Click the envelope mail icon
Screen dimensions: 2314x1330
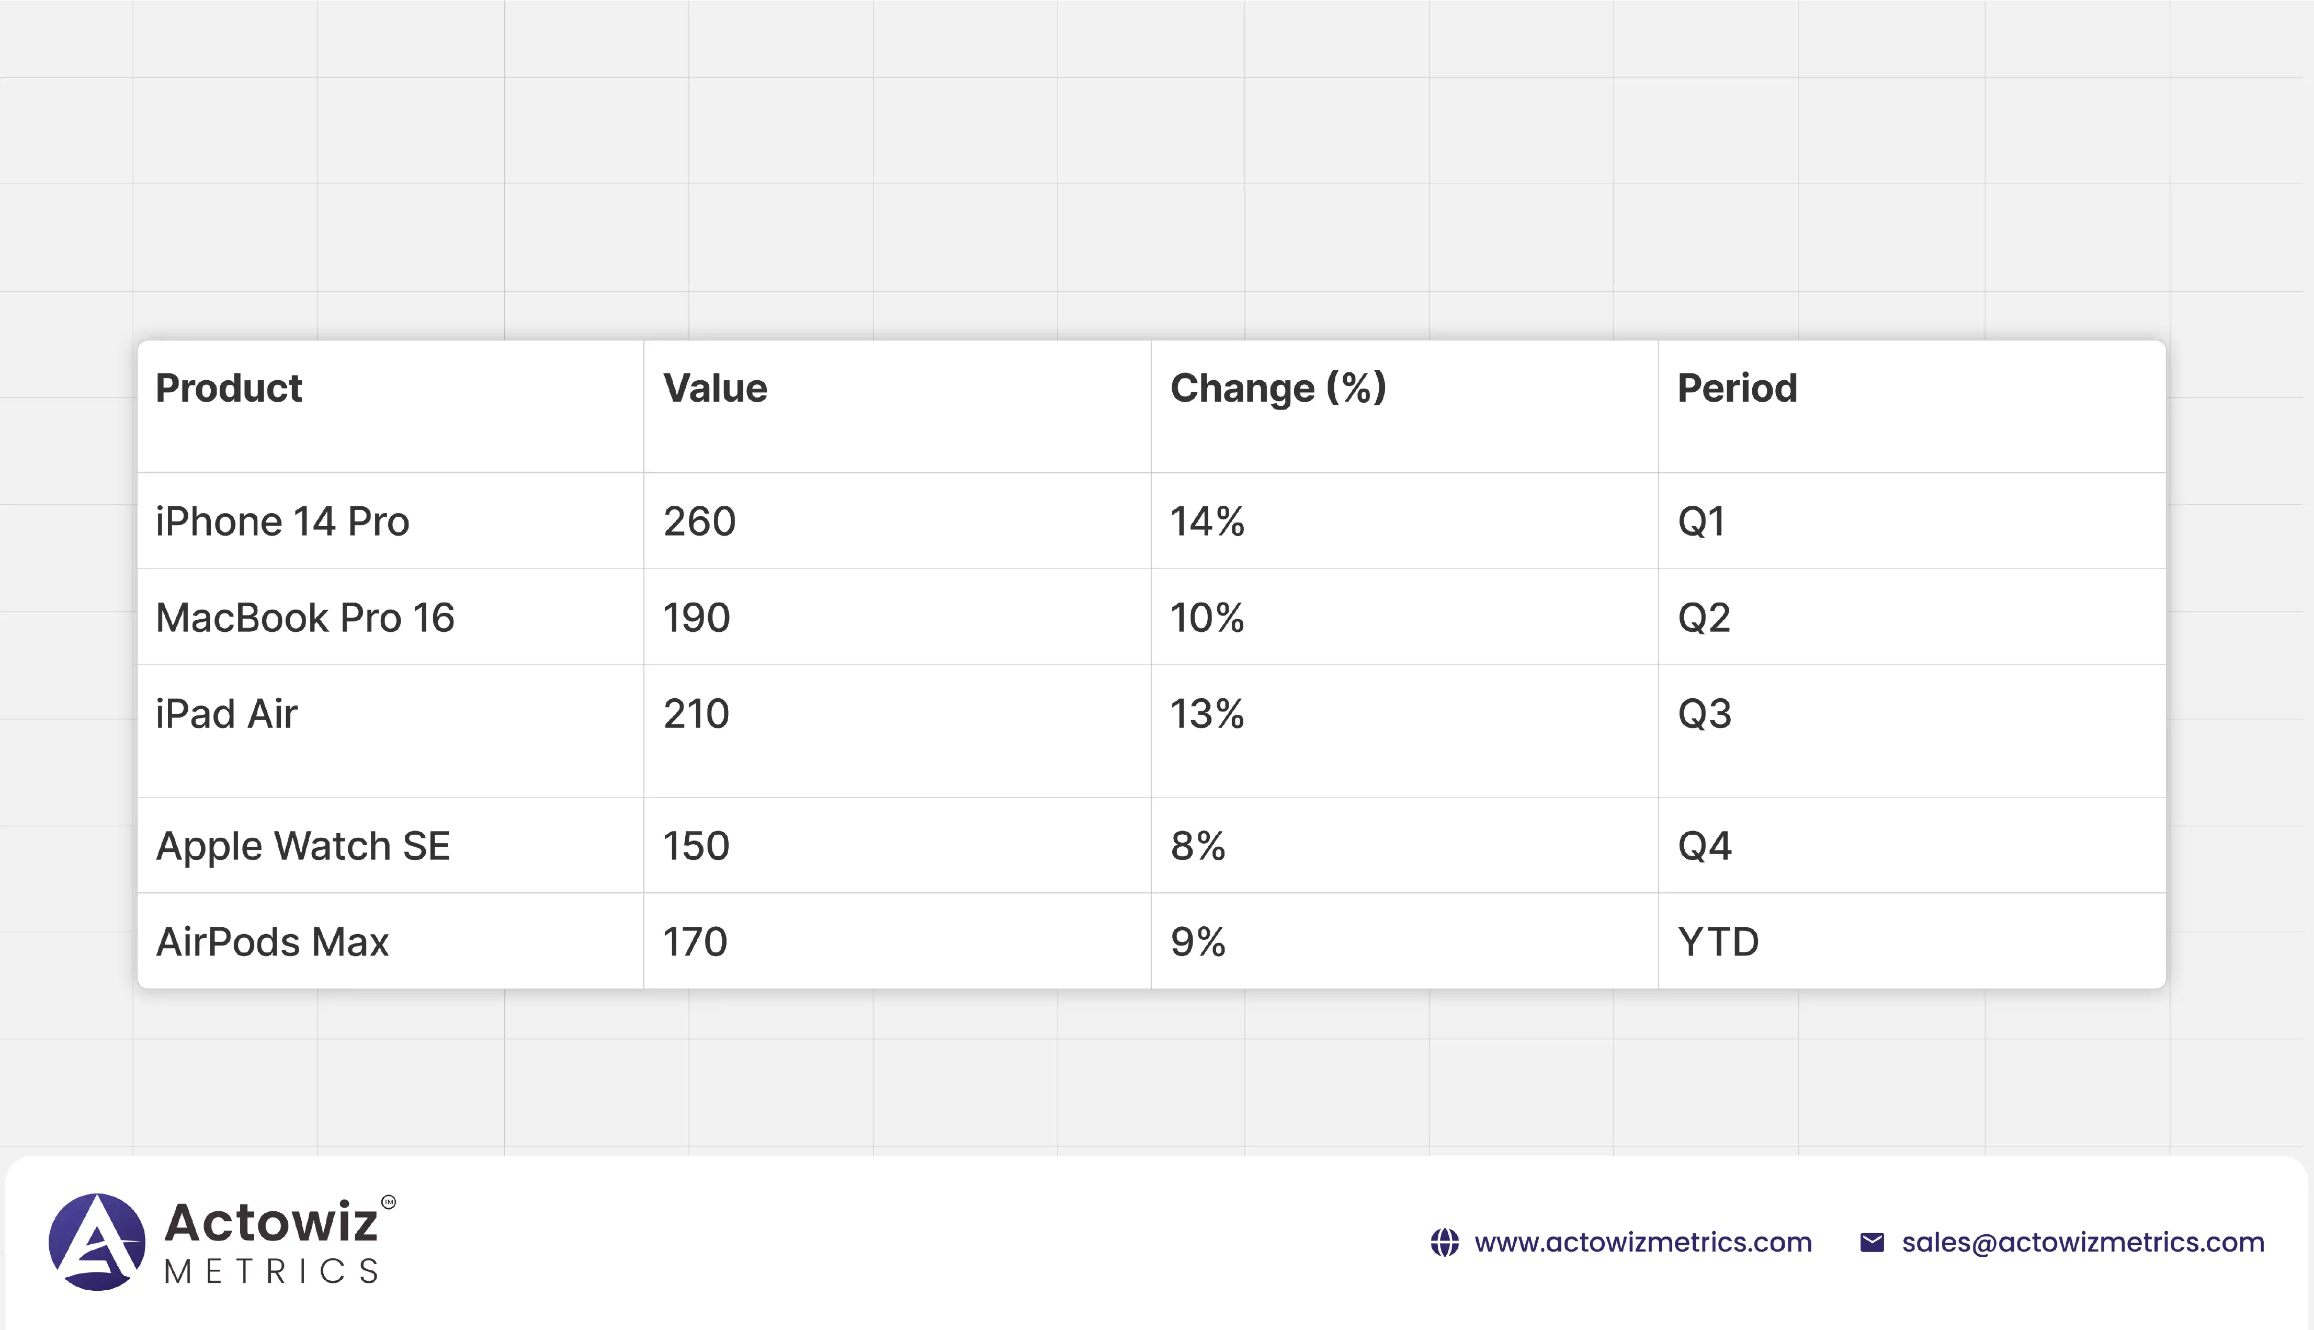click(1872, 1242)
